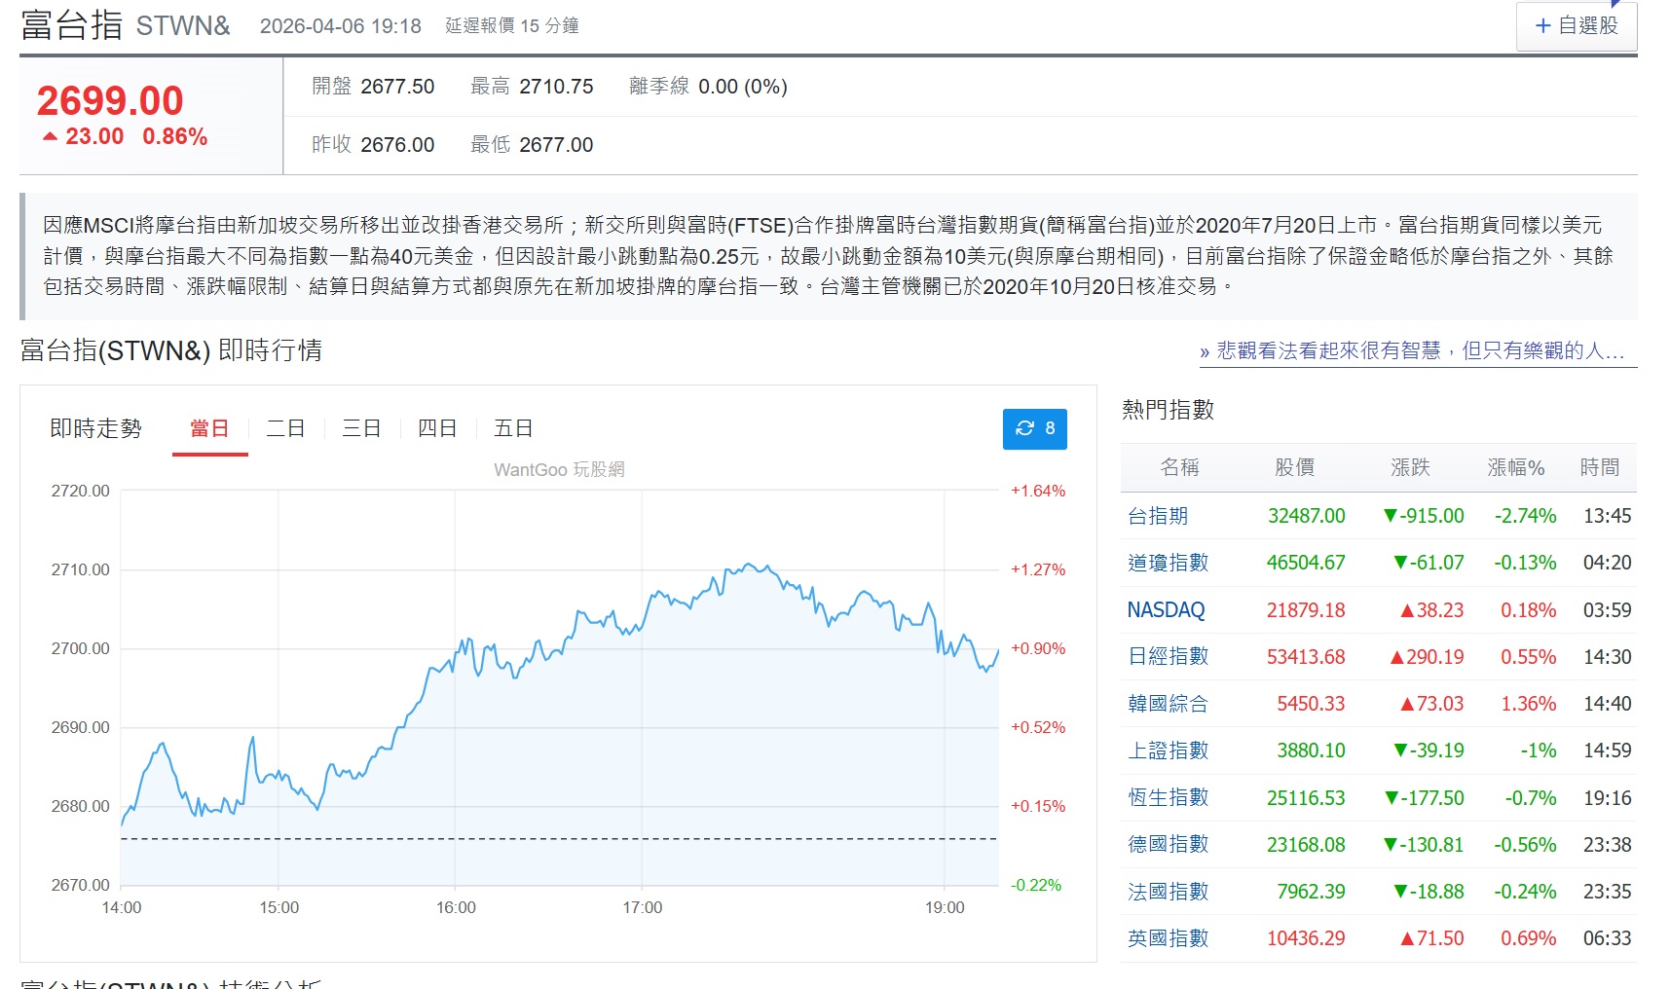
Task: Click the price line at chart's latest point
Action: [x=997, y=651]
